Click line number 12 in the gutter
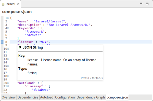153x101 pixels. click(x=5, y=56)
